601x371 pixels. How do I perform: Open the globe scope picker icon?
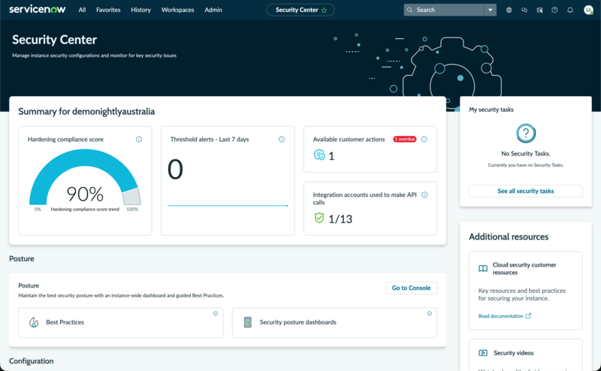click(x=509, y=10)
